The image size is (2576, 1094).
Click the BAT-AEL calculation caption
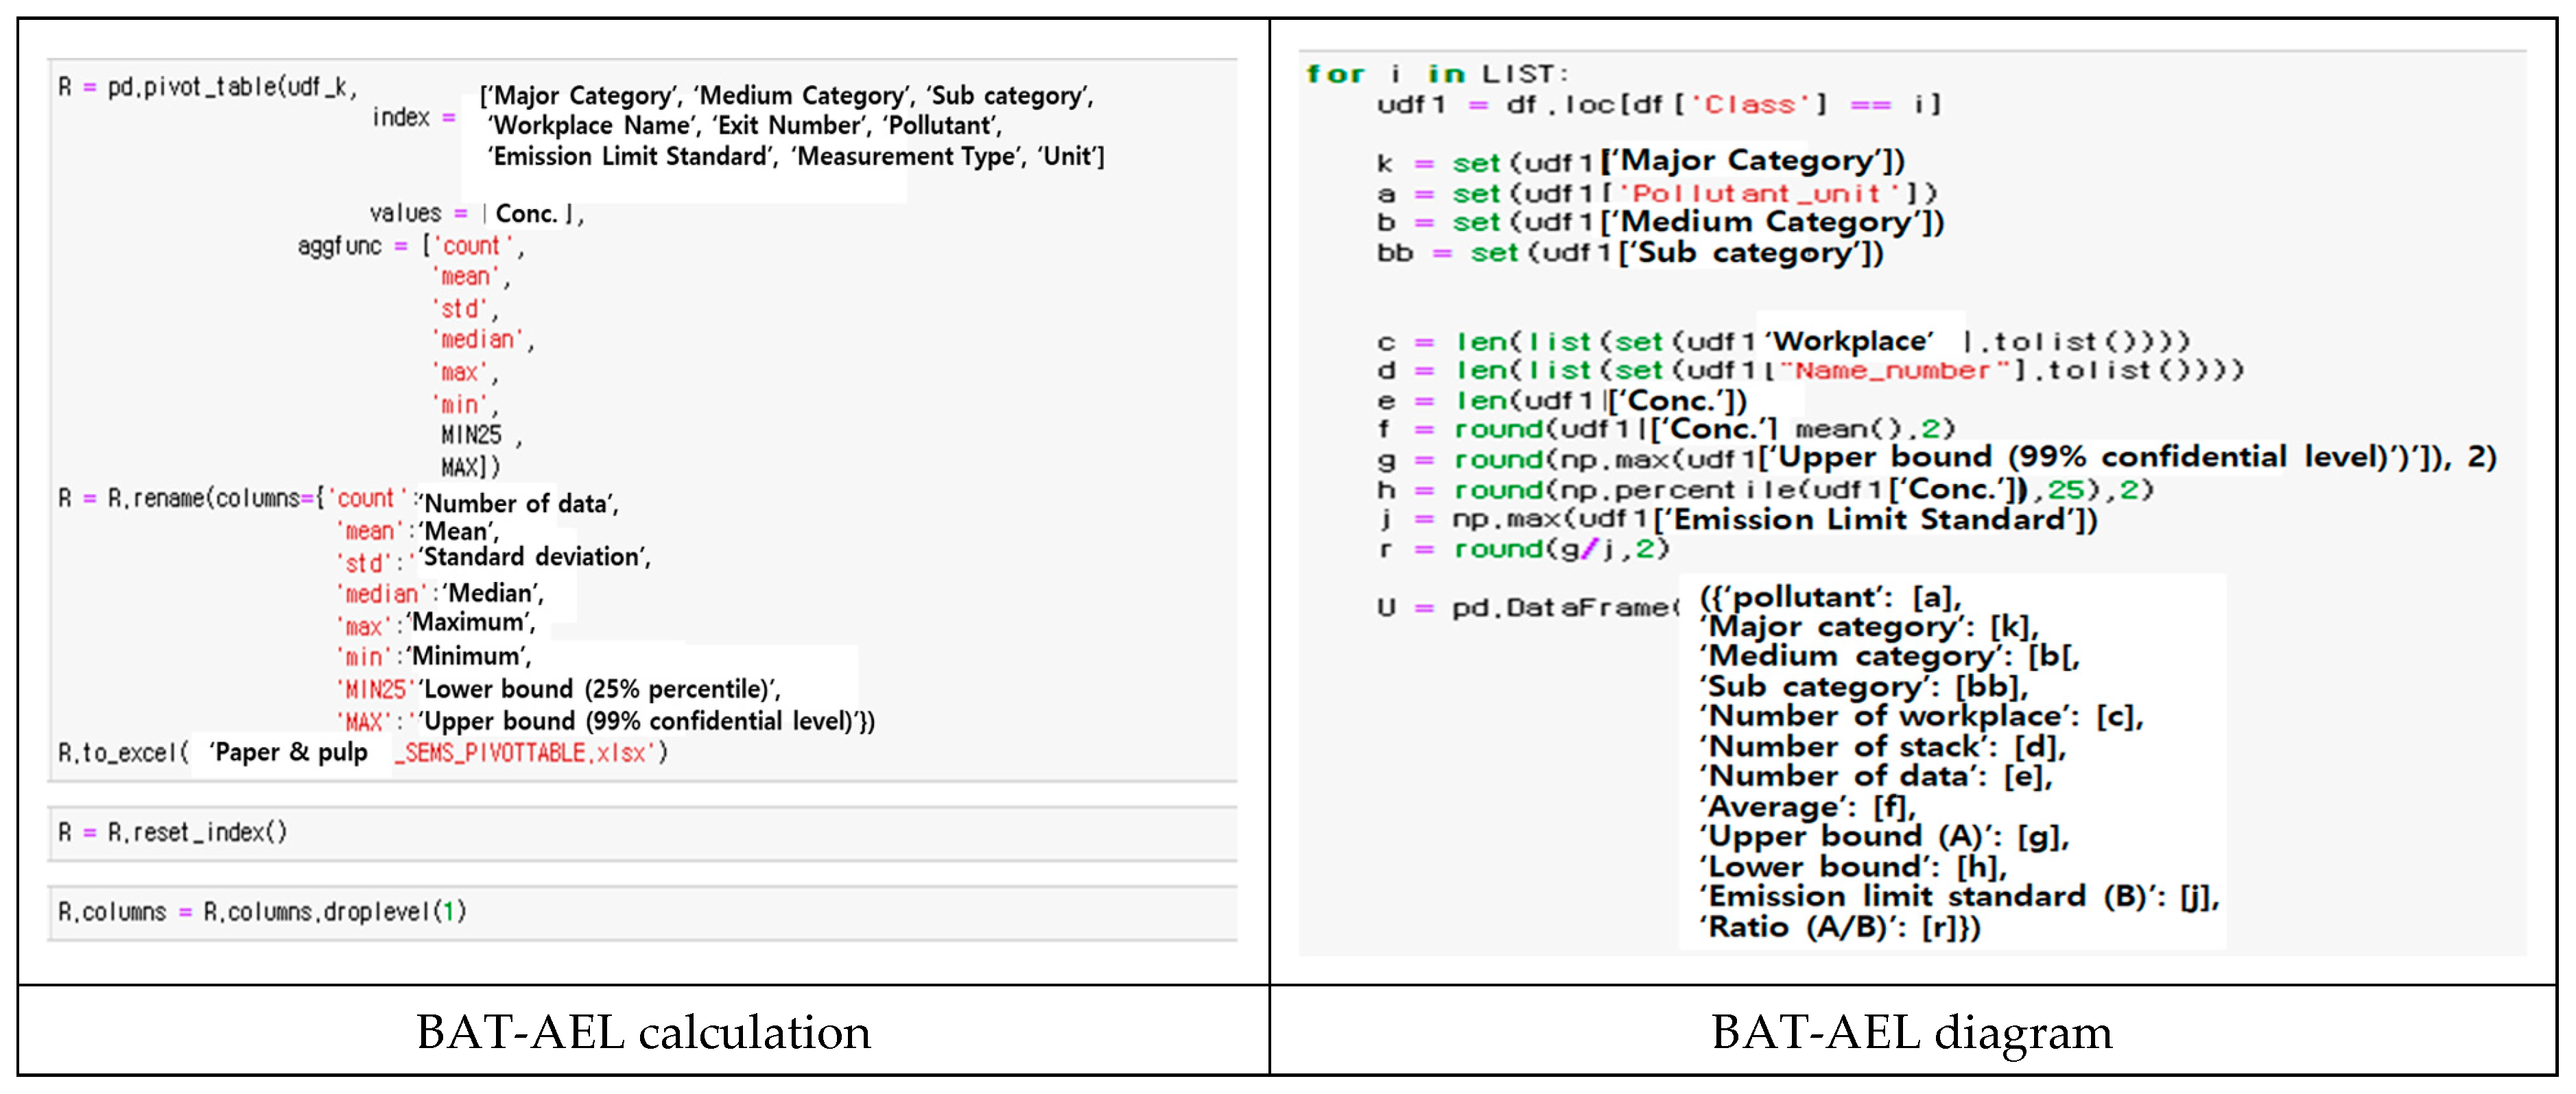pos(643,1032)
